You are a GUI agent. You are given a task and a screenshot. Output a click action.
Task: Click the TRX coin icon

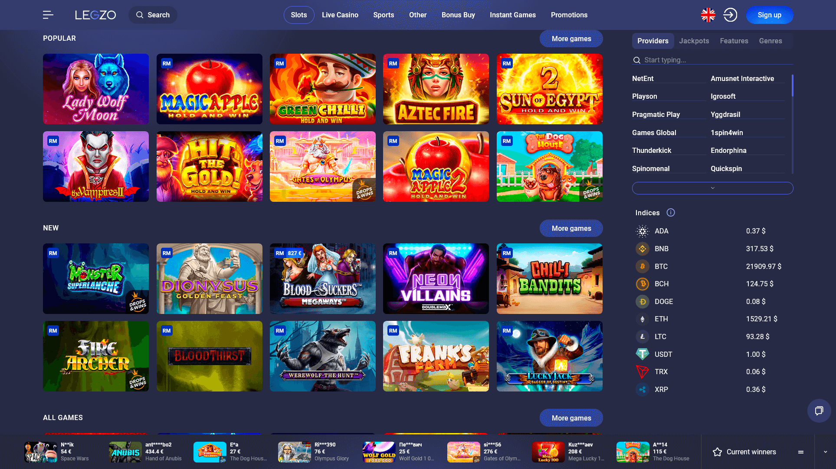tap(643, 372)
